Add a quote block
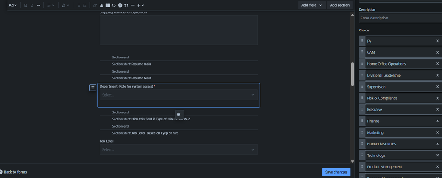Viewport: 442px width, 178px height. (x=126, y=5)
